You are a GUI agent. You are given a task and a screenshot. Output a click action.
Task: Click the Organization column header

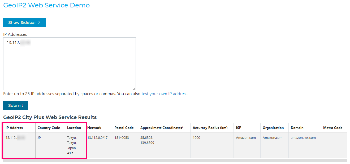click(x=274, y=128)
